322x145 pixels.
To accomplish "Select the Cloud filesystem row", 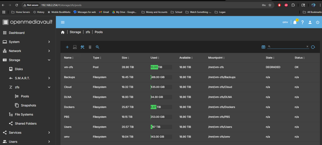I will (x=190, y=87).
